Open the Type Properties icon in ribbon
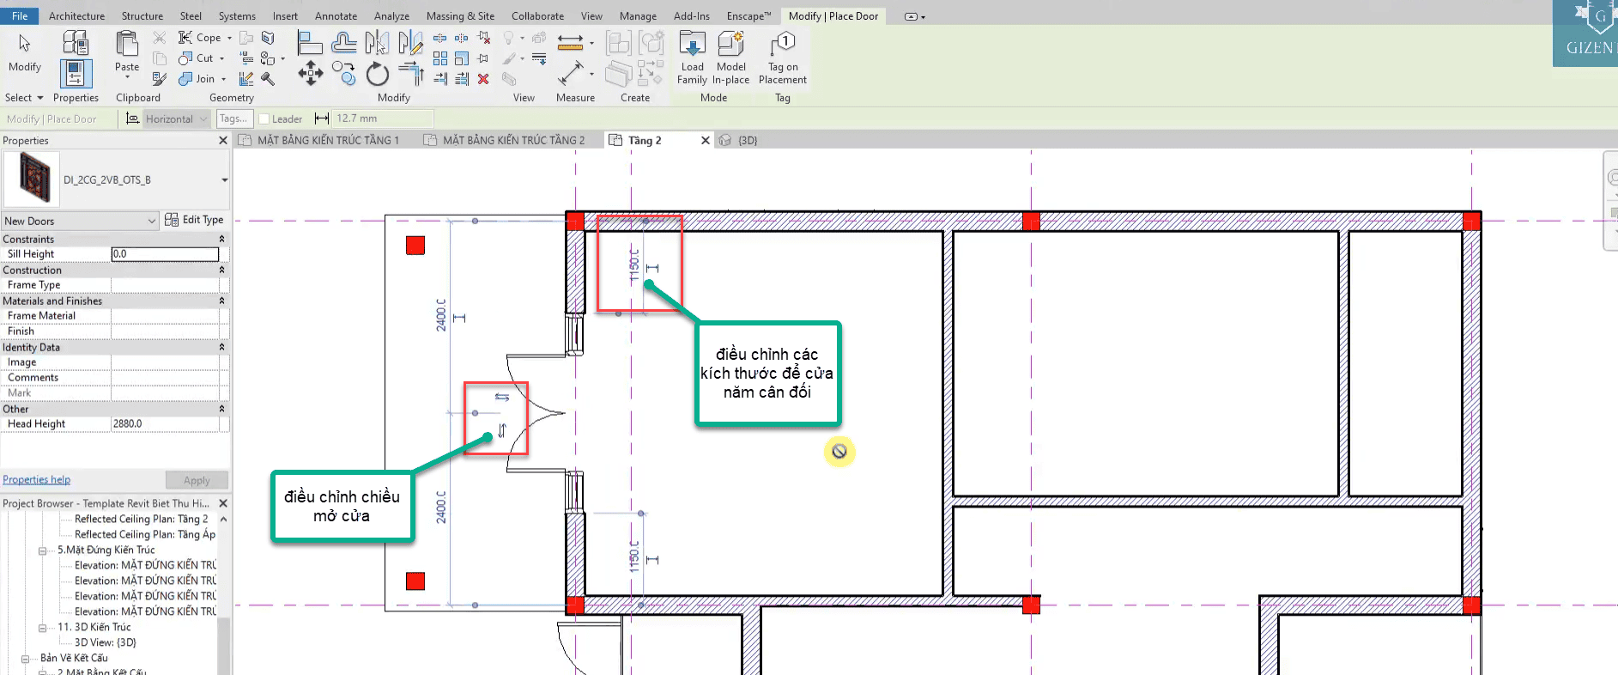Screen dimensions: 1618x675 76,43
